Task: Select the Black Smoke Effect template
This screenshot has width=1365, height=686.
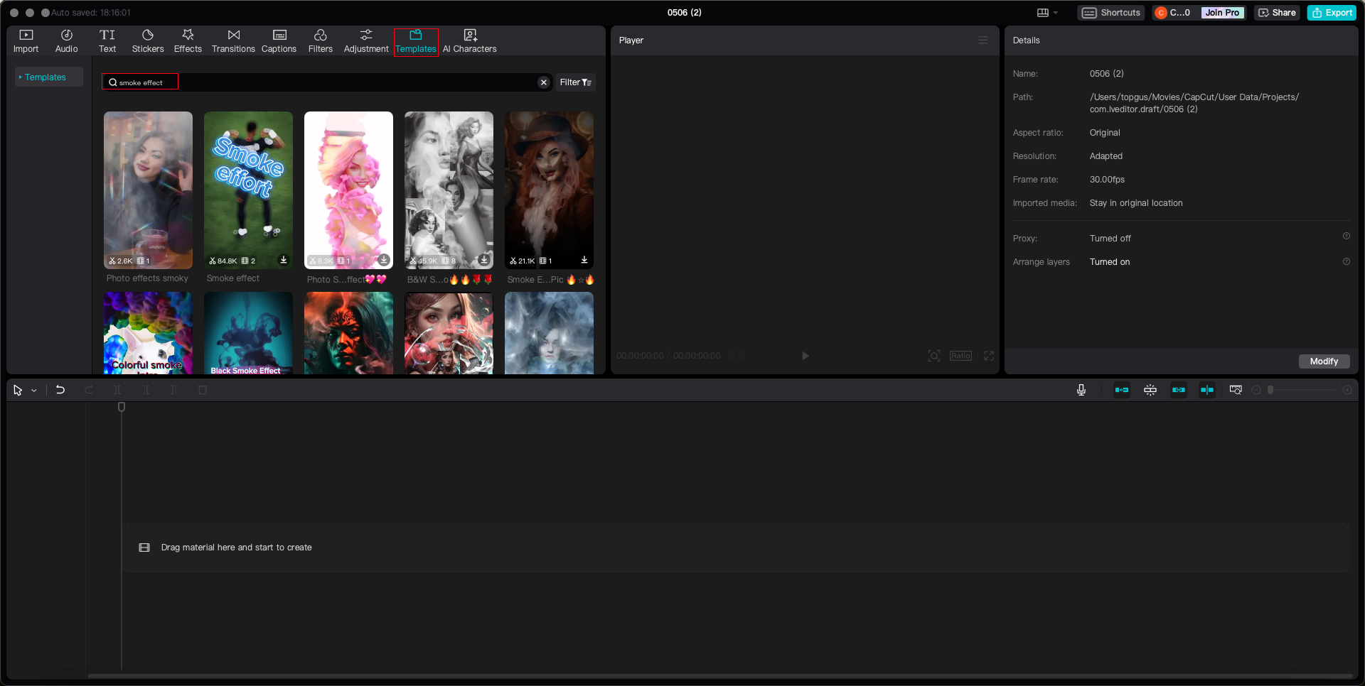Action: pos(248,333)
